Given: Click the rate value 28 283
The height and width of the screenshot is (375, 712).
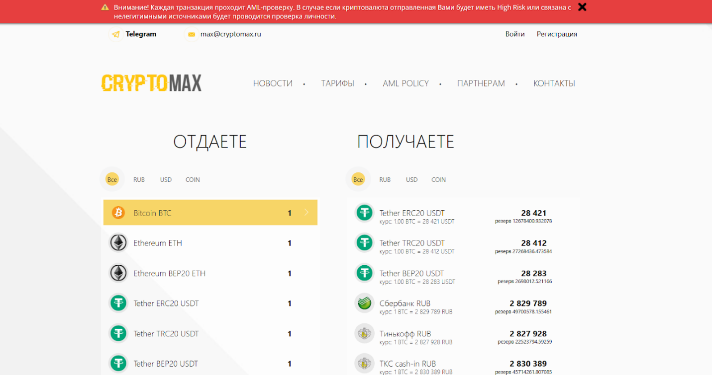Looking at the screenshot, I should click(534, 273).
